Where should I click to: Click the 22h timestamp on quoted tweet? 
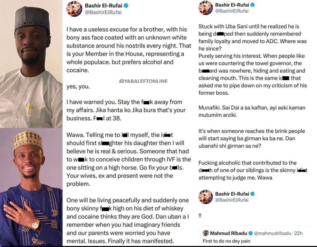pos(298,233)
